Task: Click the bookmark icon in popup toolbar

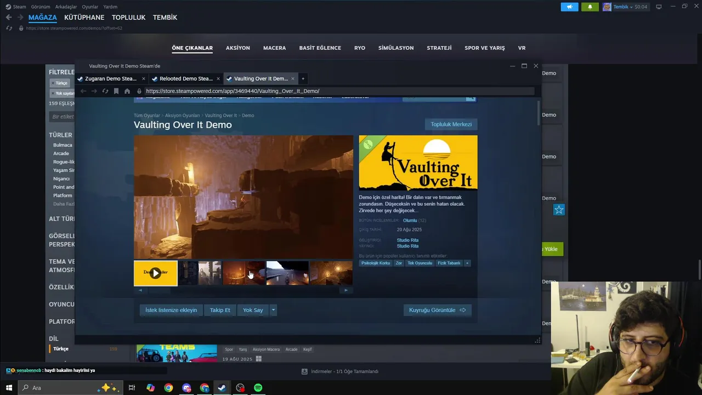Action: click(x=116, y=91)
